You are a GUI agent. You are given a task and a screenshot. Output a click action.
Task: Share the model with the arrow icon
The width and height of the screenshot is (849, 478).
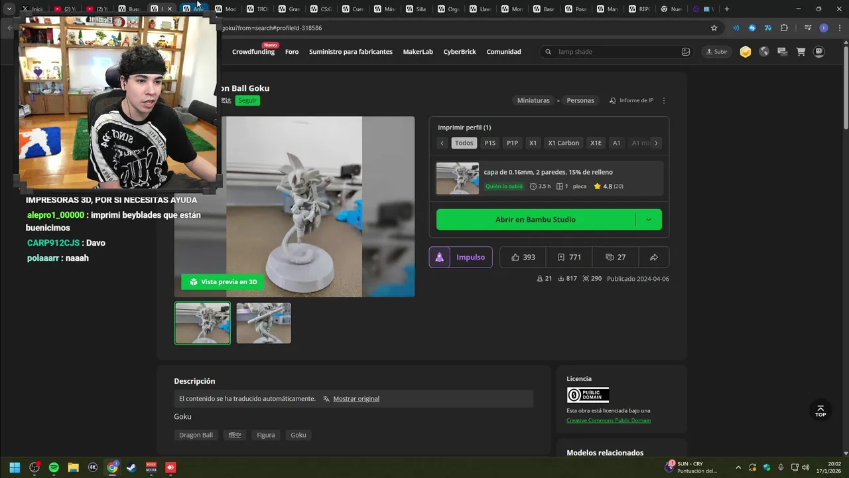653,257
